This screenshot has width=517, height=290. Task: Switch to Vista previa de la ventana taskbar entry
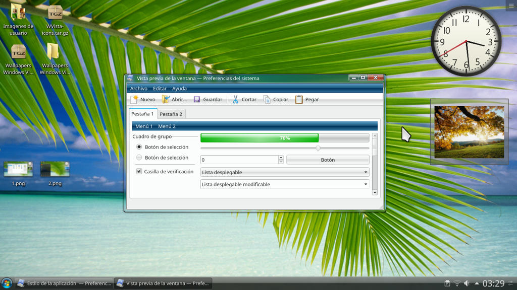click(163, 283)
